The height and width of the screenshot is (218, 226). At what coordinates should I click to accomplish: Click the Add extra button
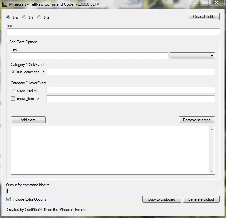(28, 120)
